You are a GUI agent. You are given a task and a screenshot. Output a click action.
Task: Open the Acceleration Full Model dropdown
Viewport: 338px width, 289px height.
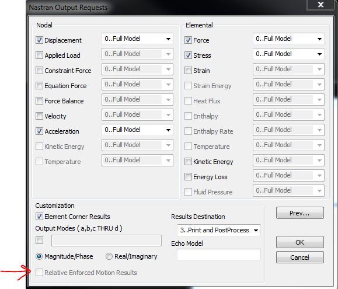pyautogui.click(x=137, y=130)
